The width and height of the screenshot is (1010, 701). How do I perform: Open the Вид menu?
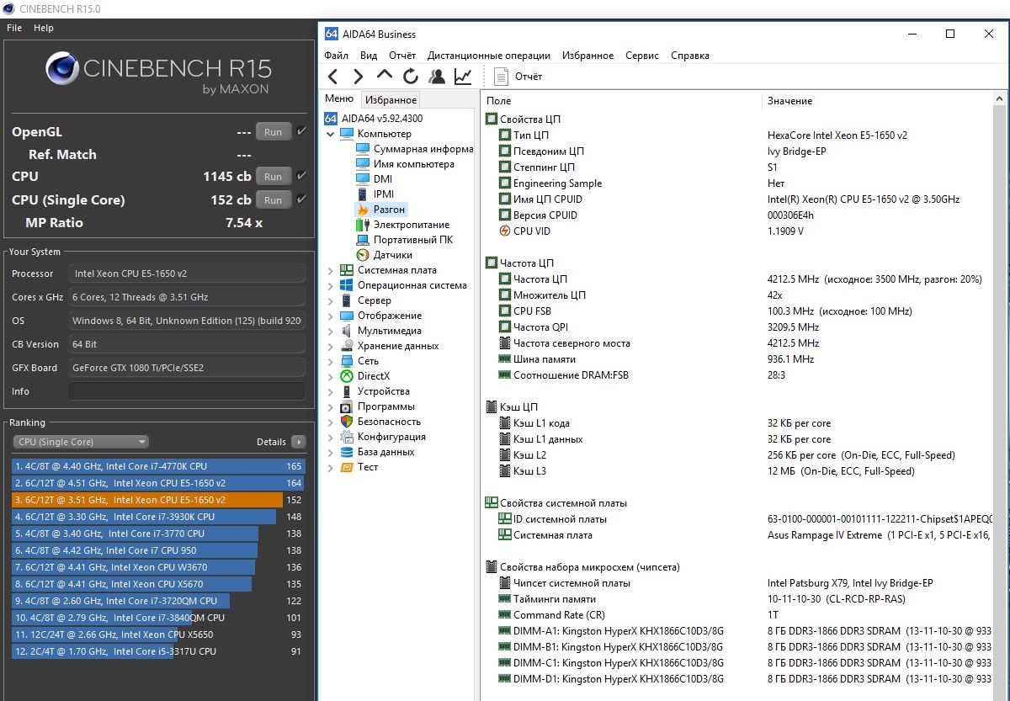[x=369, y=56]
